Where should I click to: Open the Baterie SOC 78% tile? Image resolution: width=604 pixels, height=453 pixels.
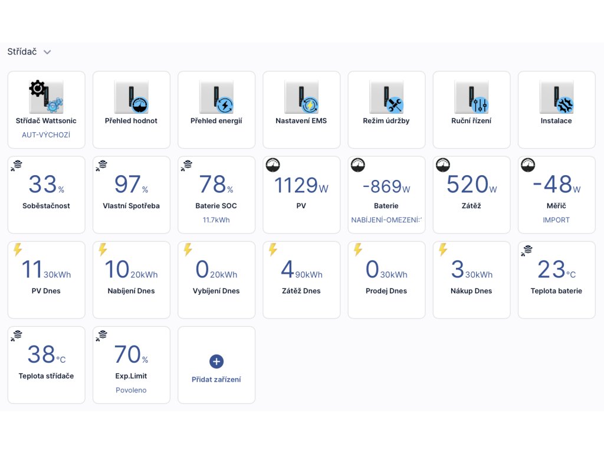(x=216, y=195)
